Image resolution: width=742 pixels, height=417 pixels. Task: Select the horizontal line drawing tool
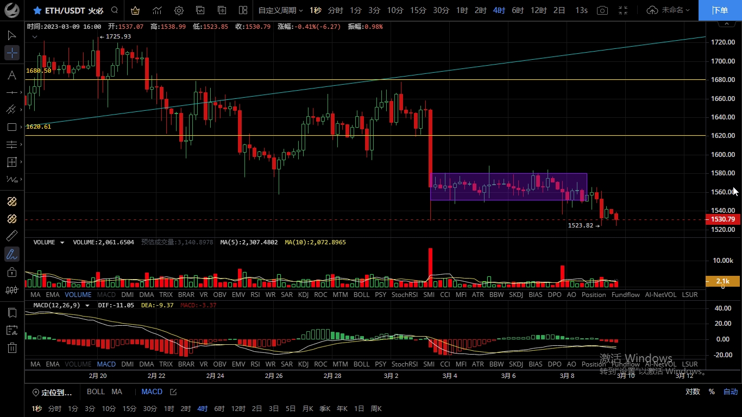pyautogui.click(x=11, y=93)
